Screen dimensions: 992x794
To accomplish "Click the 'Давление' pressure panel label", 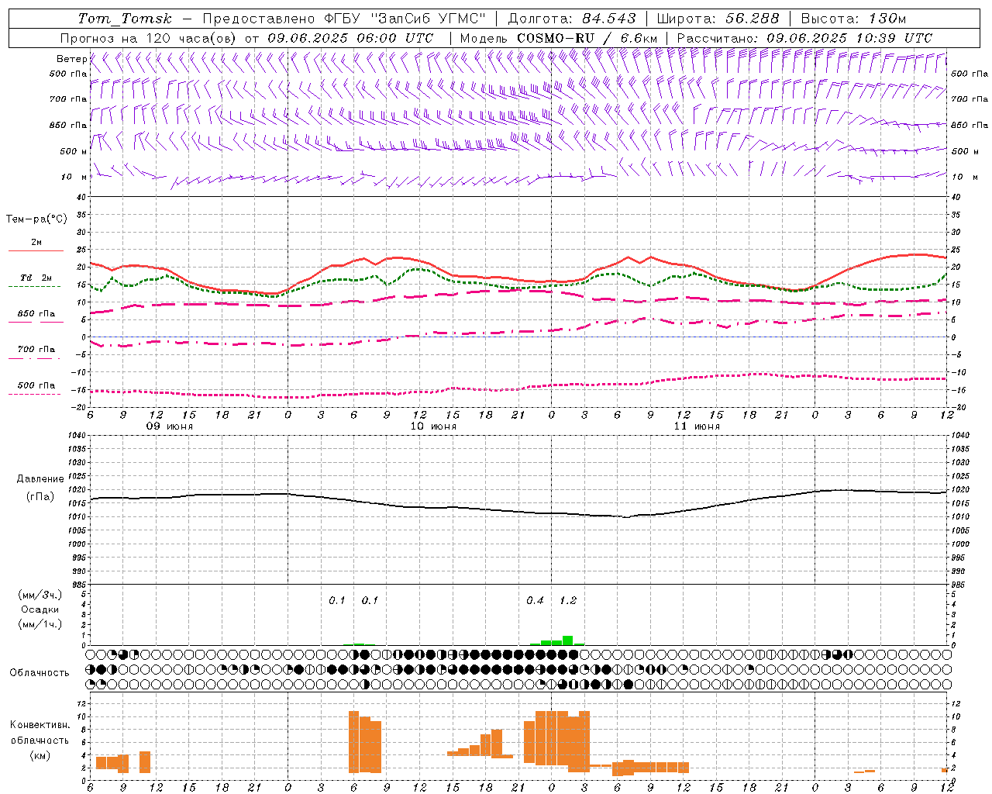I will (40, 479).
